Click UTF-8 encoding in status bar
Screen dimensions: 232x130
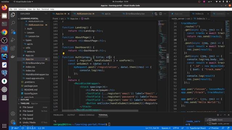pos(176,128)
